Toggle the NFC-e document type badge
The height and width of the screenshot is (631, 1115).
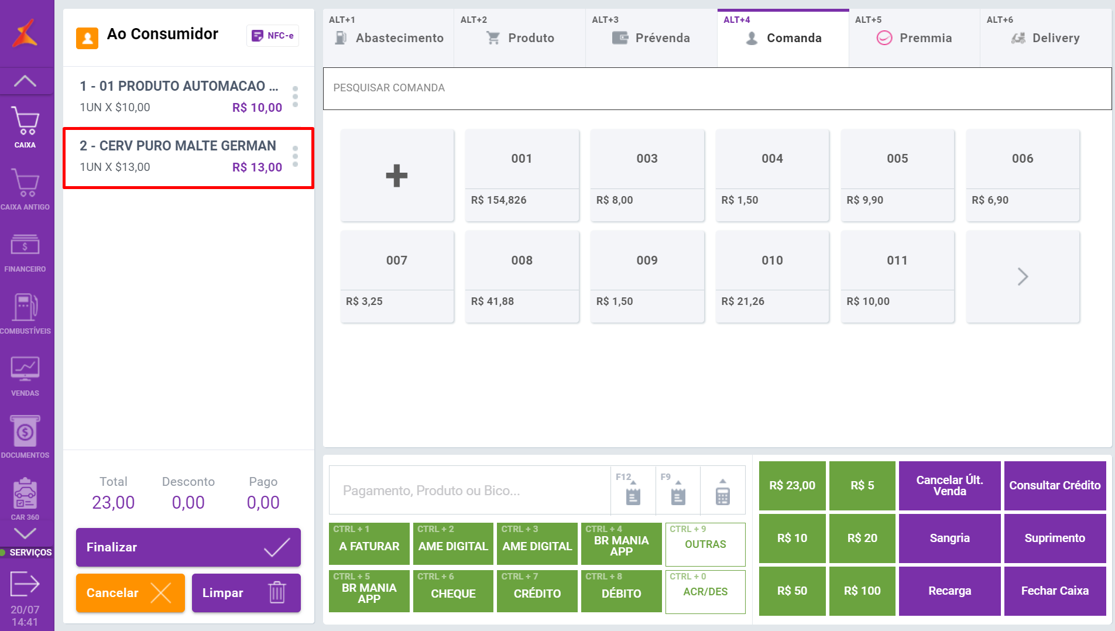click(273, 36)
